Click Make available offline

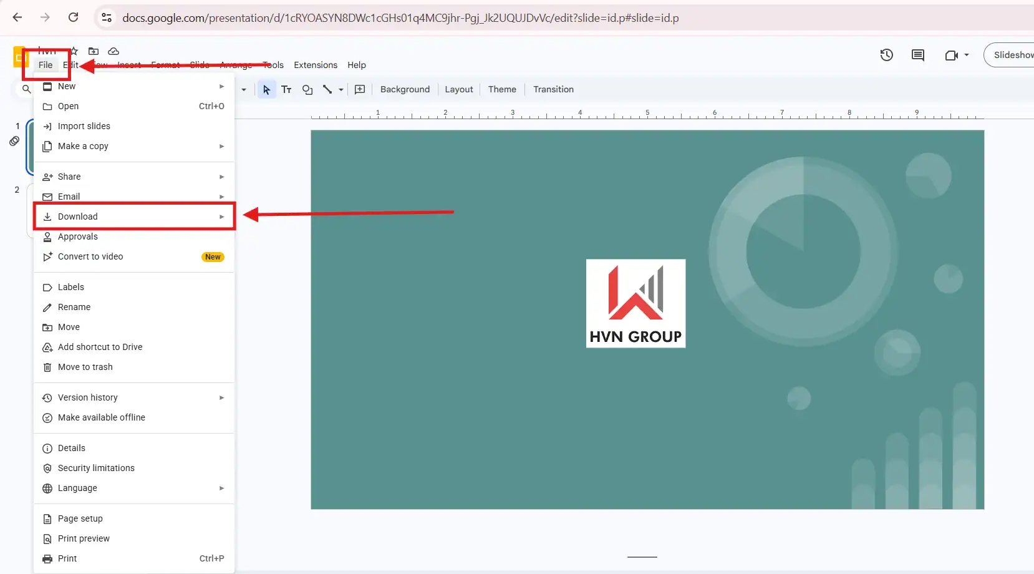tap(101, 417)
